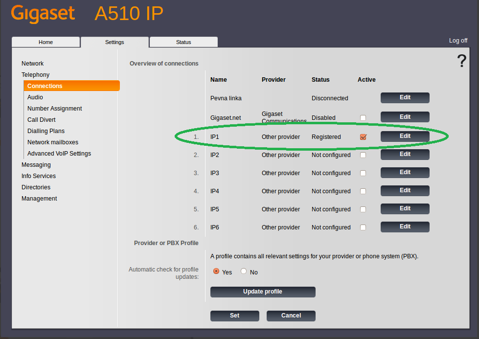Click the Log off link

click(x=458, y=41)
